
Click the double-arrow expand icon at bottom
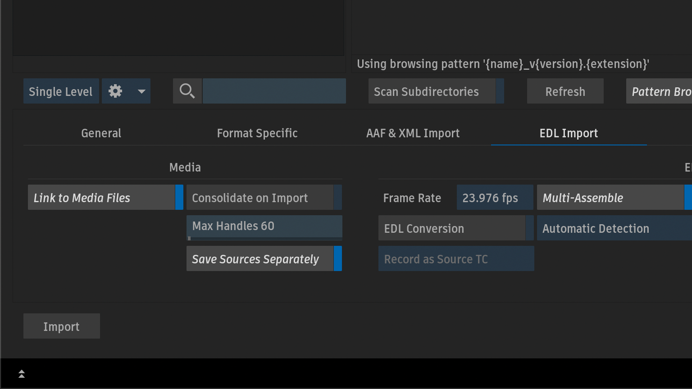(22, 374)
